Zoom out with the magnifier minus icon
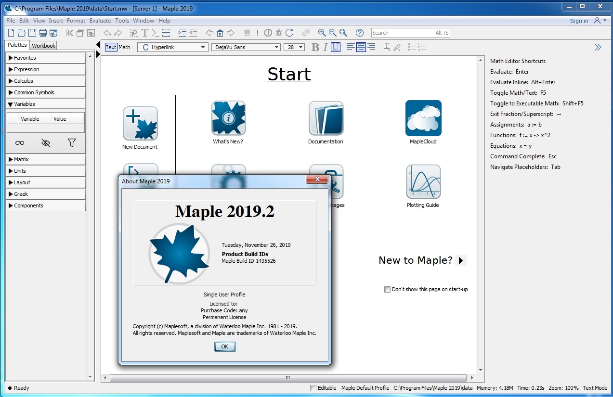 [333, 33]
